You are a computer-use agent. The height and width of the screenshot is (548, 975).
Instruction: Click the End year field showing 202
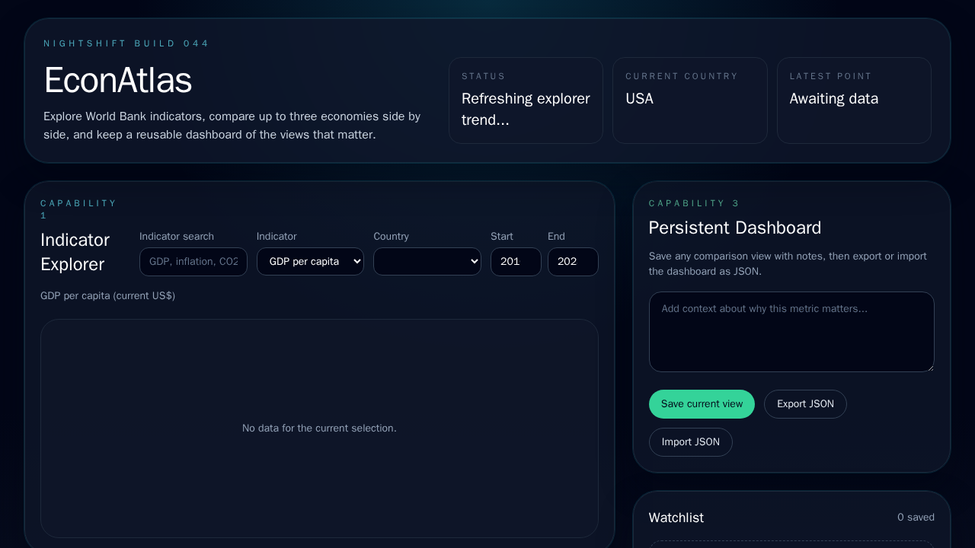point(573,261)
